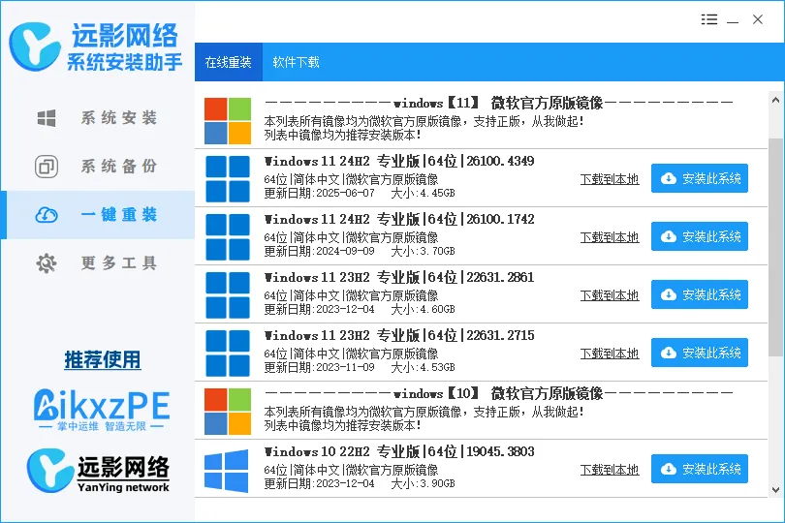Click 下载到本地 for Windows 10 19045.3803
The image size is (785, 523).
point(610,470)
